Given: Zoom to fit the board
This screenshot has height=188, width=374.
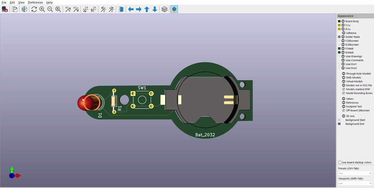Looking at the screenshot, I should coord(58,9).
